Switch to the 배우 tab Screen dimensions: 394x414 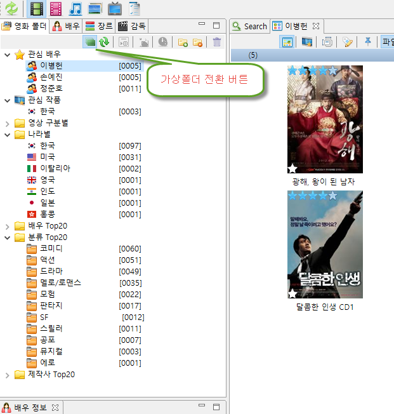point(66,26)
